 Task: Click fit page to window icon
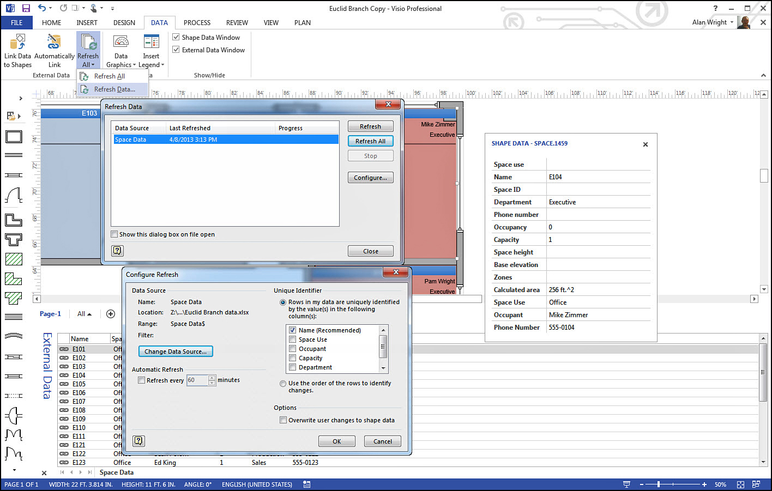tap(740, 484)
